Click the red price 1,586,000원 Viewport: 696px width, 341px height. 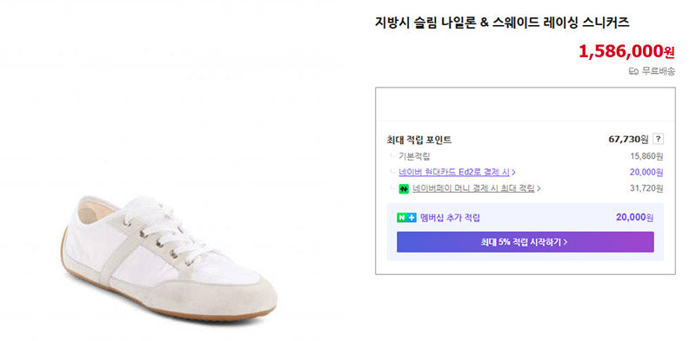click(x=626, y=52)
